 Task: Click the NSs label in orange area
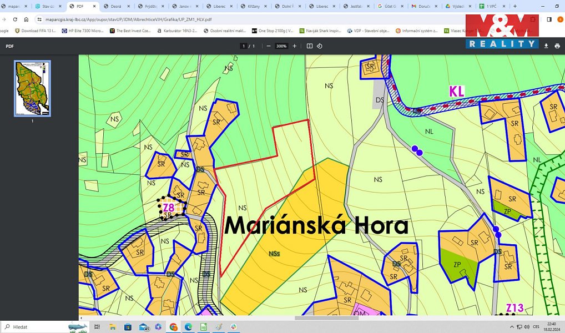274,254
